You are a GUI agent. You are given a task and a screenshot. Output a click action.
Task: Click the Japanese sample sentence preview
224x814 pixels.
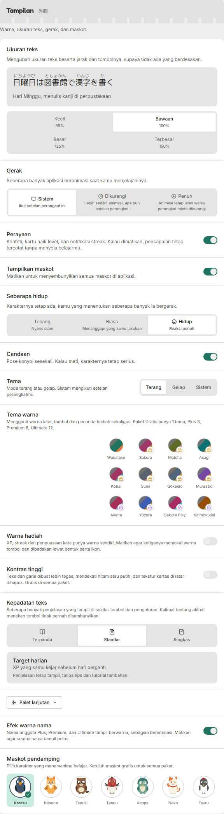(112, 87)
